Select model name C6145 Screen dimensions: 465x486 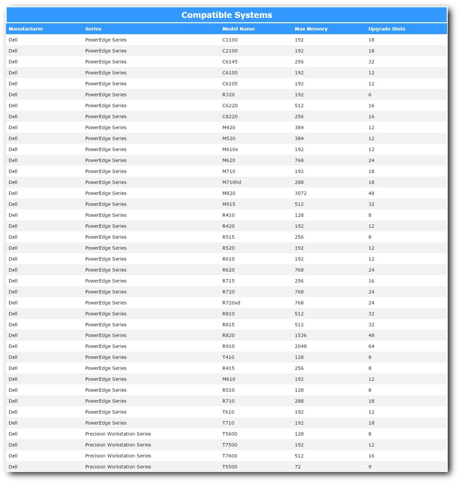point(230,62)
